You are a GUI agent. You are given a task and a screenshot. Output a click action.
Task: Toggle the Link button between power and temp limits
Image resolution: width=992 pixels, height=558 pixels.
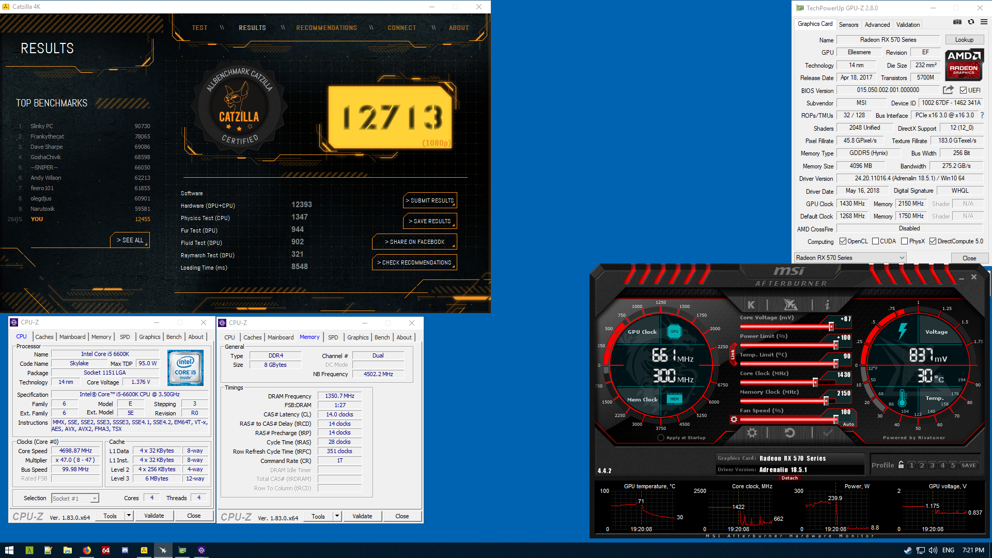click(733, 354)
